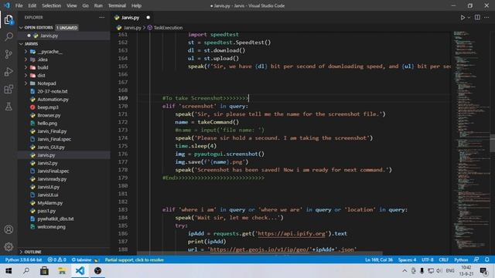This screenshot has height=278, width=495.
Task: Click Ln 169, Col 36 position indicator
Action: pyautogui.click(x=379, y=260)
